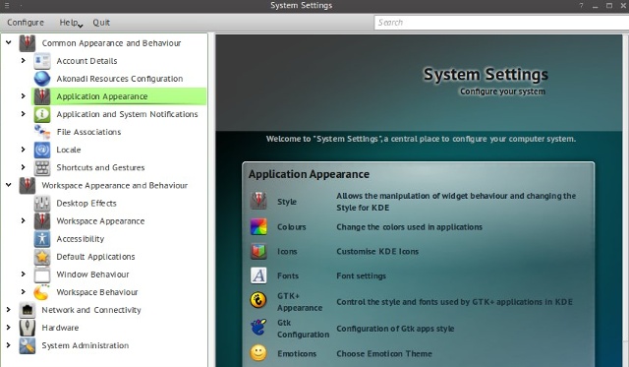The image size is (629, 367).
Task: Expand the Network and Connectivity category
Action: (x=9, y=310)
